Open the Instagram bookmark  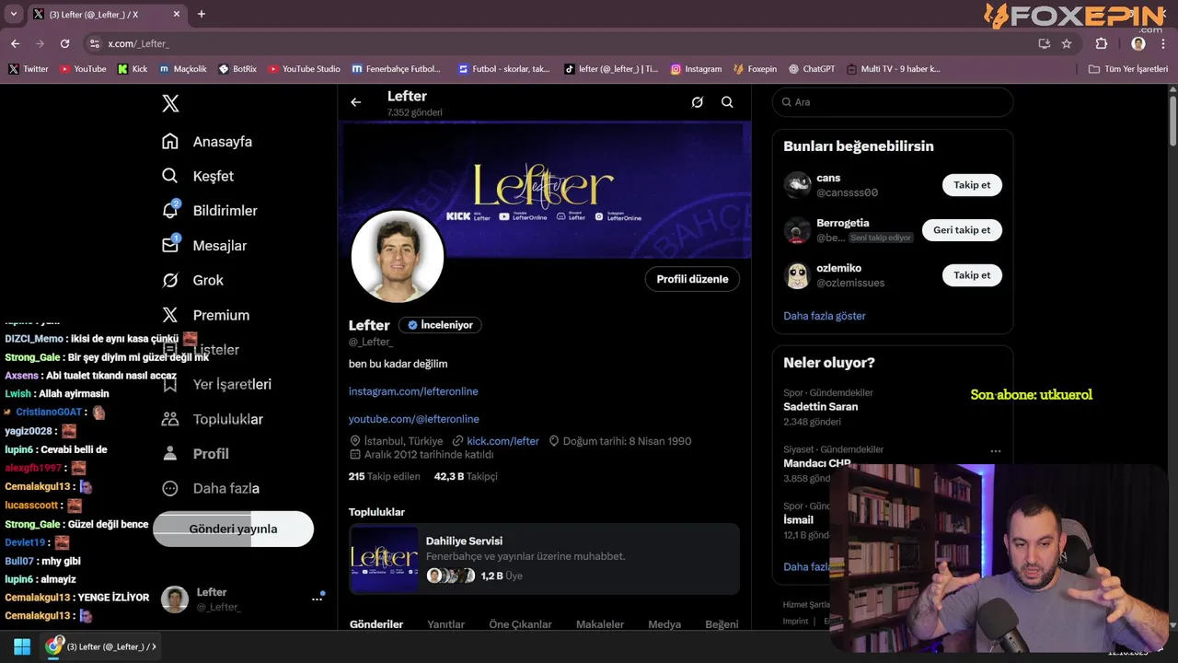696,69
